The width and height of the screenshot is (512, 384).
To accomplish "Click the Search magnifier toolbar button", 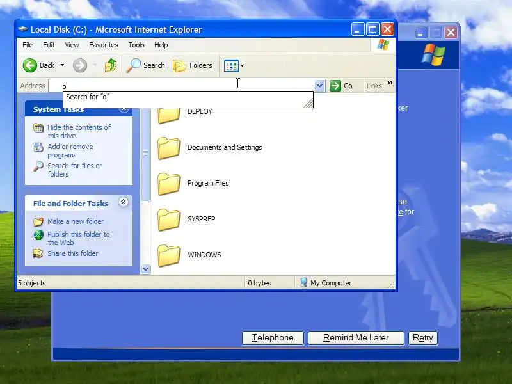I will pos(146,65).
